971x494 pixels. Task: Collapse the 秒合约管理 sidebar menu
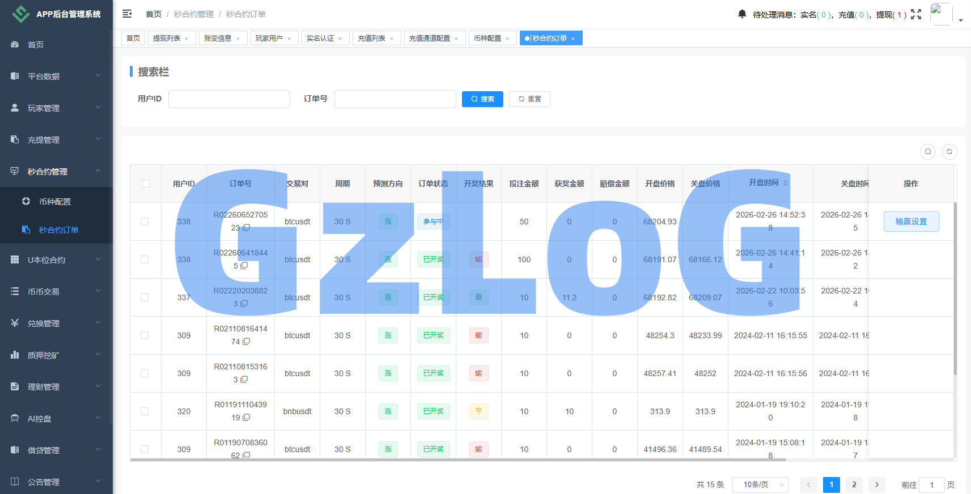pyautogui.click(x=56, y=171)
